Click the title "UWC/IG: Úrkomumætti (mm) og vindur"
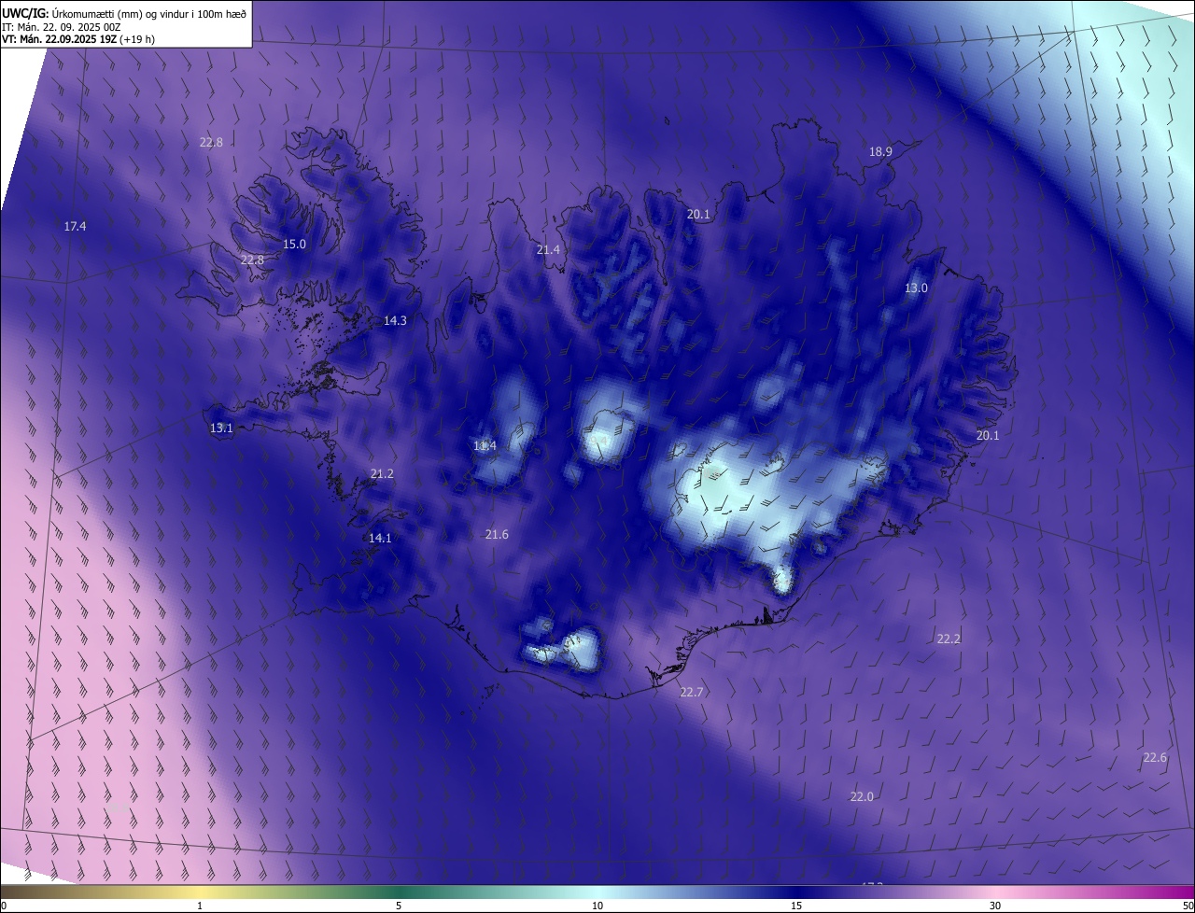1195x913 pixels. (125, 13)
